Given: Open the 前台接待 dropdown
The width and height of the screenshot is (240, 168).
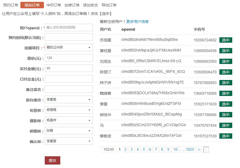Looking at the screenshot, I should pos(69,100).
